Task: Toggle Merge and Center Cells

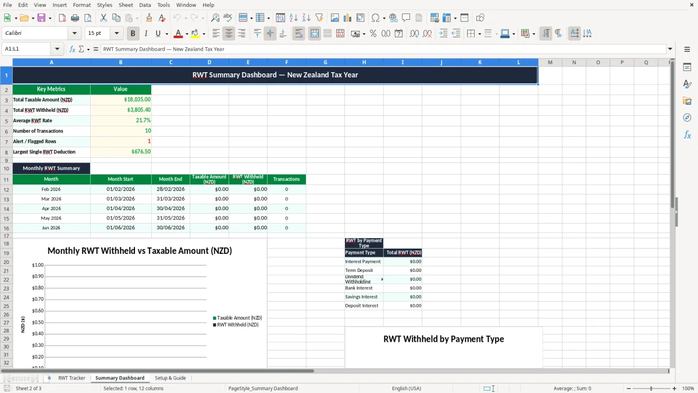Action: click(314, 34)
